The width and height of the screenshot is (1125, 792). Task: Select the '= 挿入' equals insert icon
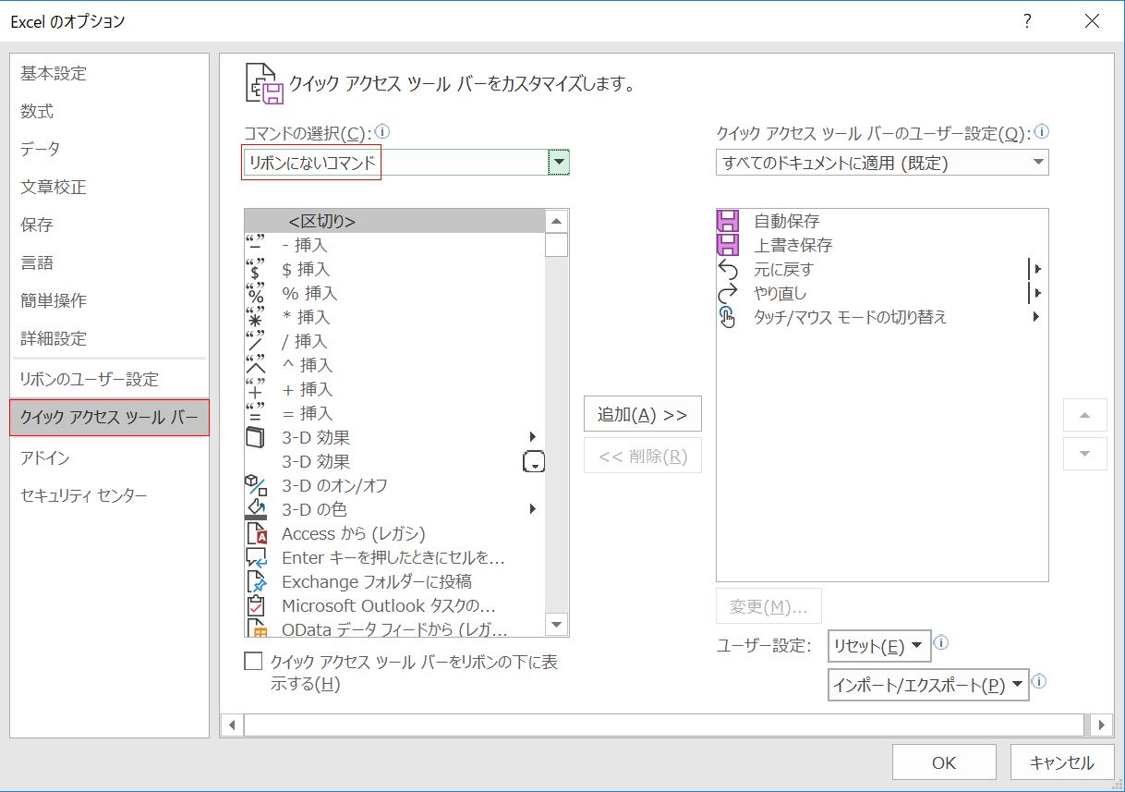pos(255,413)
